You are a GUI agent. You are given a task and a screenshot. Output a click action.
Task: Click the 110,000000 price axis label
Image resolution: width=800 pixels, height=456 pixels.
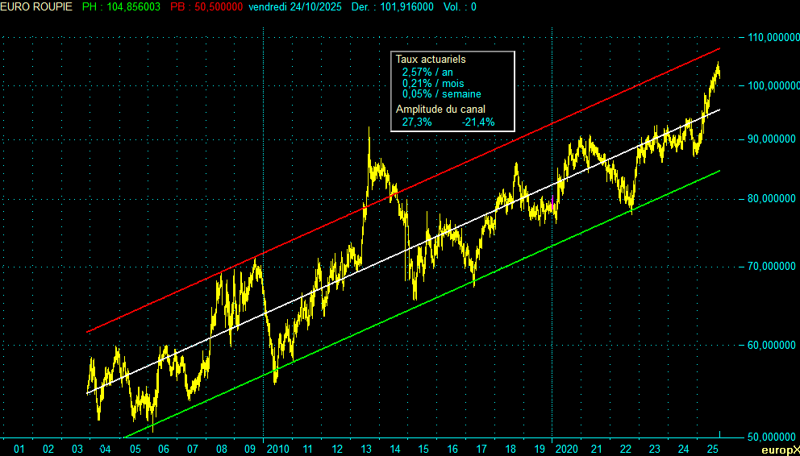click(769, 38)
